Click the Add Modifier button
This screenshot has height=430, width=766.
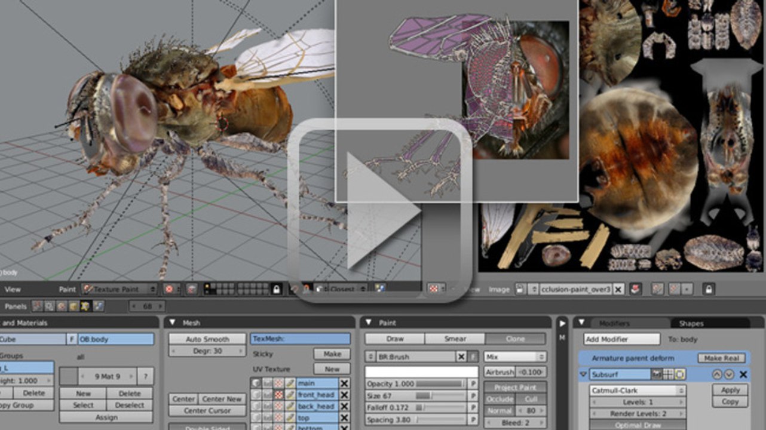[x=621, y=339]
